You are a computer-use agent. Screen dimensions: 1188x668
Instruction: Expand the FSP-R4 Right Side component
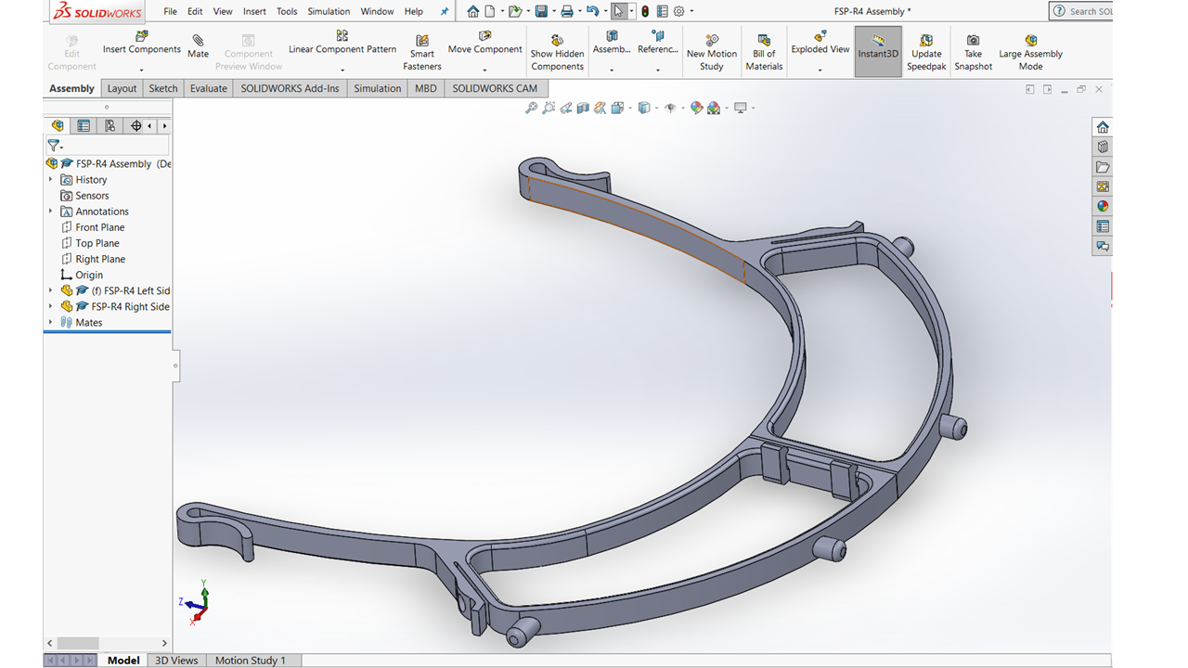pos(51,306)
